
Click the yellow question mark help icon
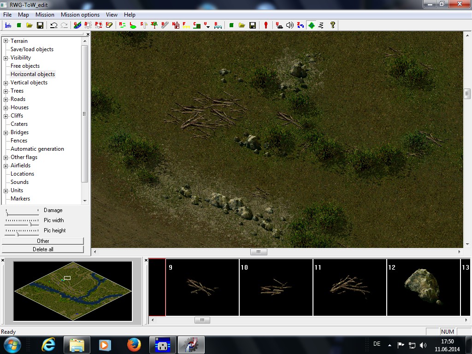pos(333,25)
